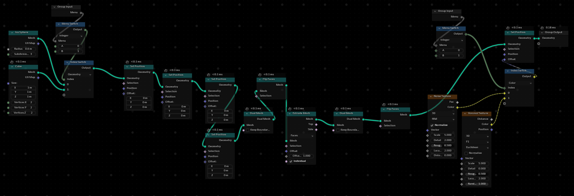The width and height of the screenshot is (574, 196).
Task: Collapse the Voronoi Texture node via header arrow
Action: [466, 114]
